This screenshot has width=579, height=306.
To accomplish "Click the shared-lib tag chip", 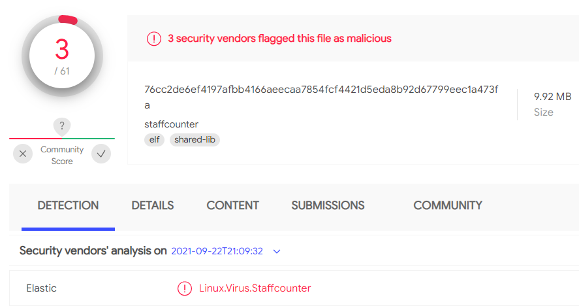I will click(x=195, y=140).
